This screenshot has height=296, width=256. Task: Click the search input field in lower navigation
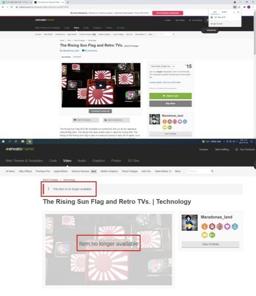click(199, 171)
